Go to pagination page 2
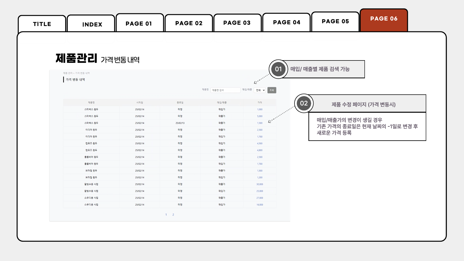This screenshot has width=464, height=261. point(173,215)
